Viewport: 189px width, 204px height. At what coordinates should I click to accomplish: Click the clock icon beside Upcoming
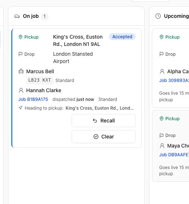[158, 16]
